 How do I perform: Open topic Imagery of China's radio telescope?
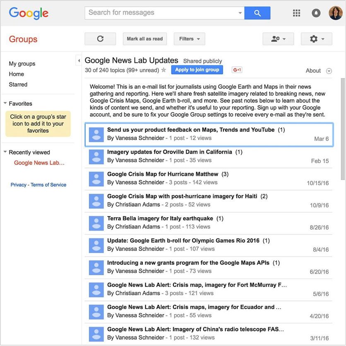point(195,329)
